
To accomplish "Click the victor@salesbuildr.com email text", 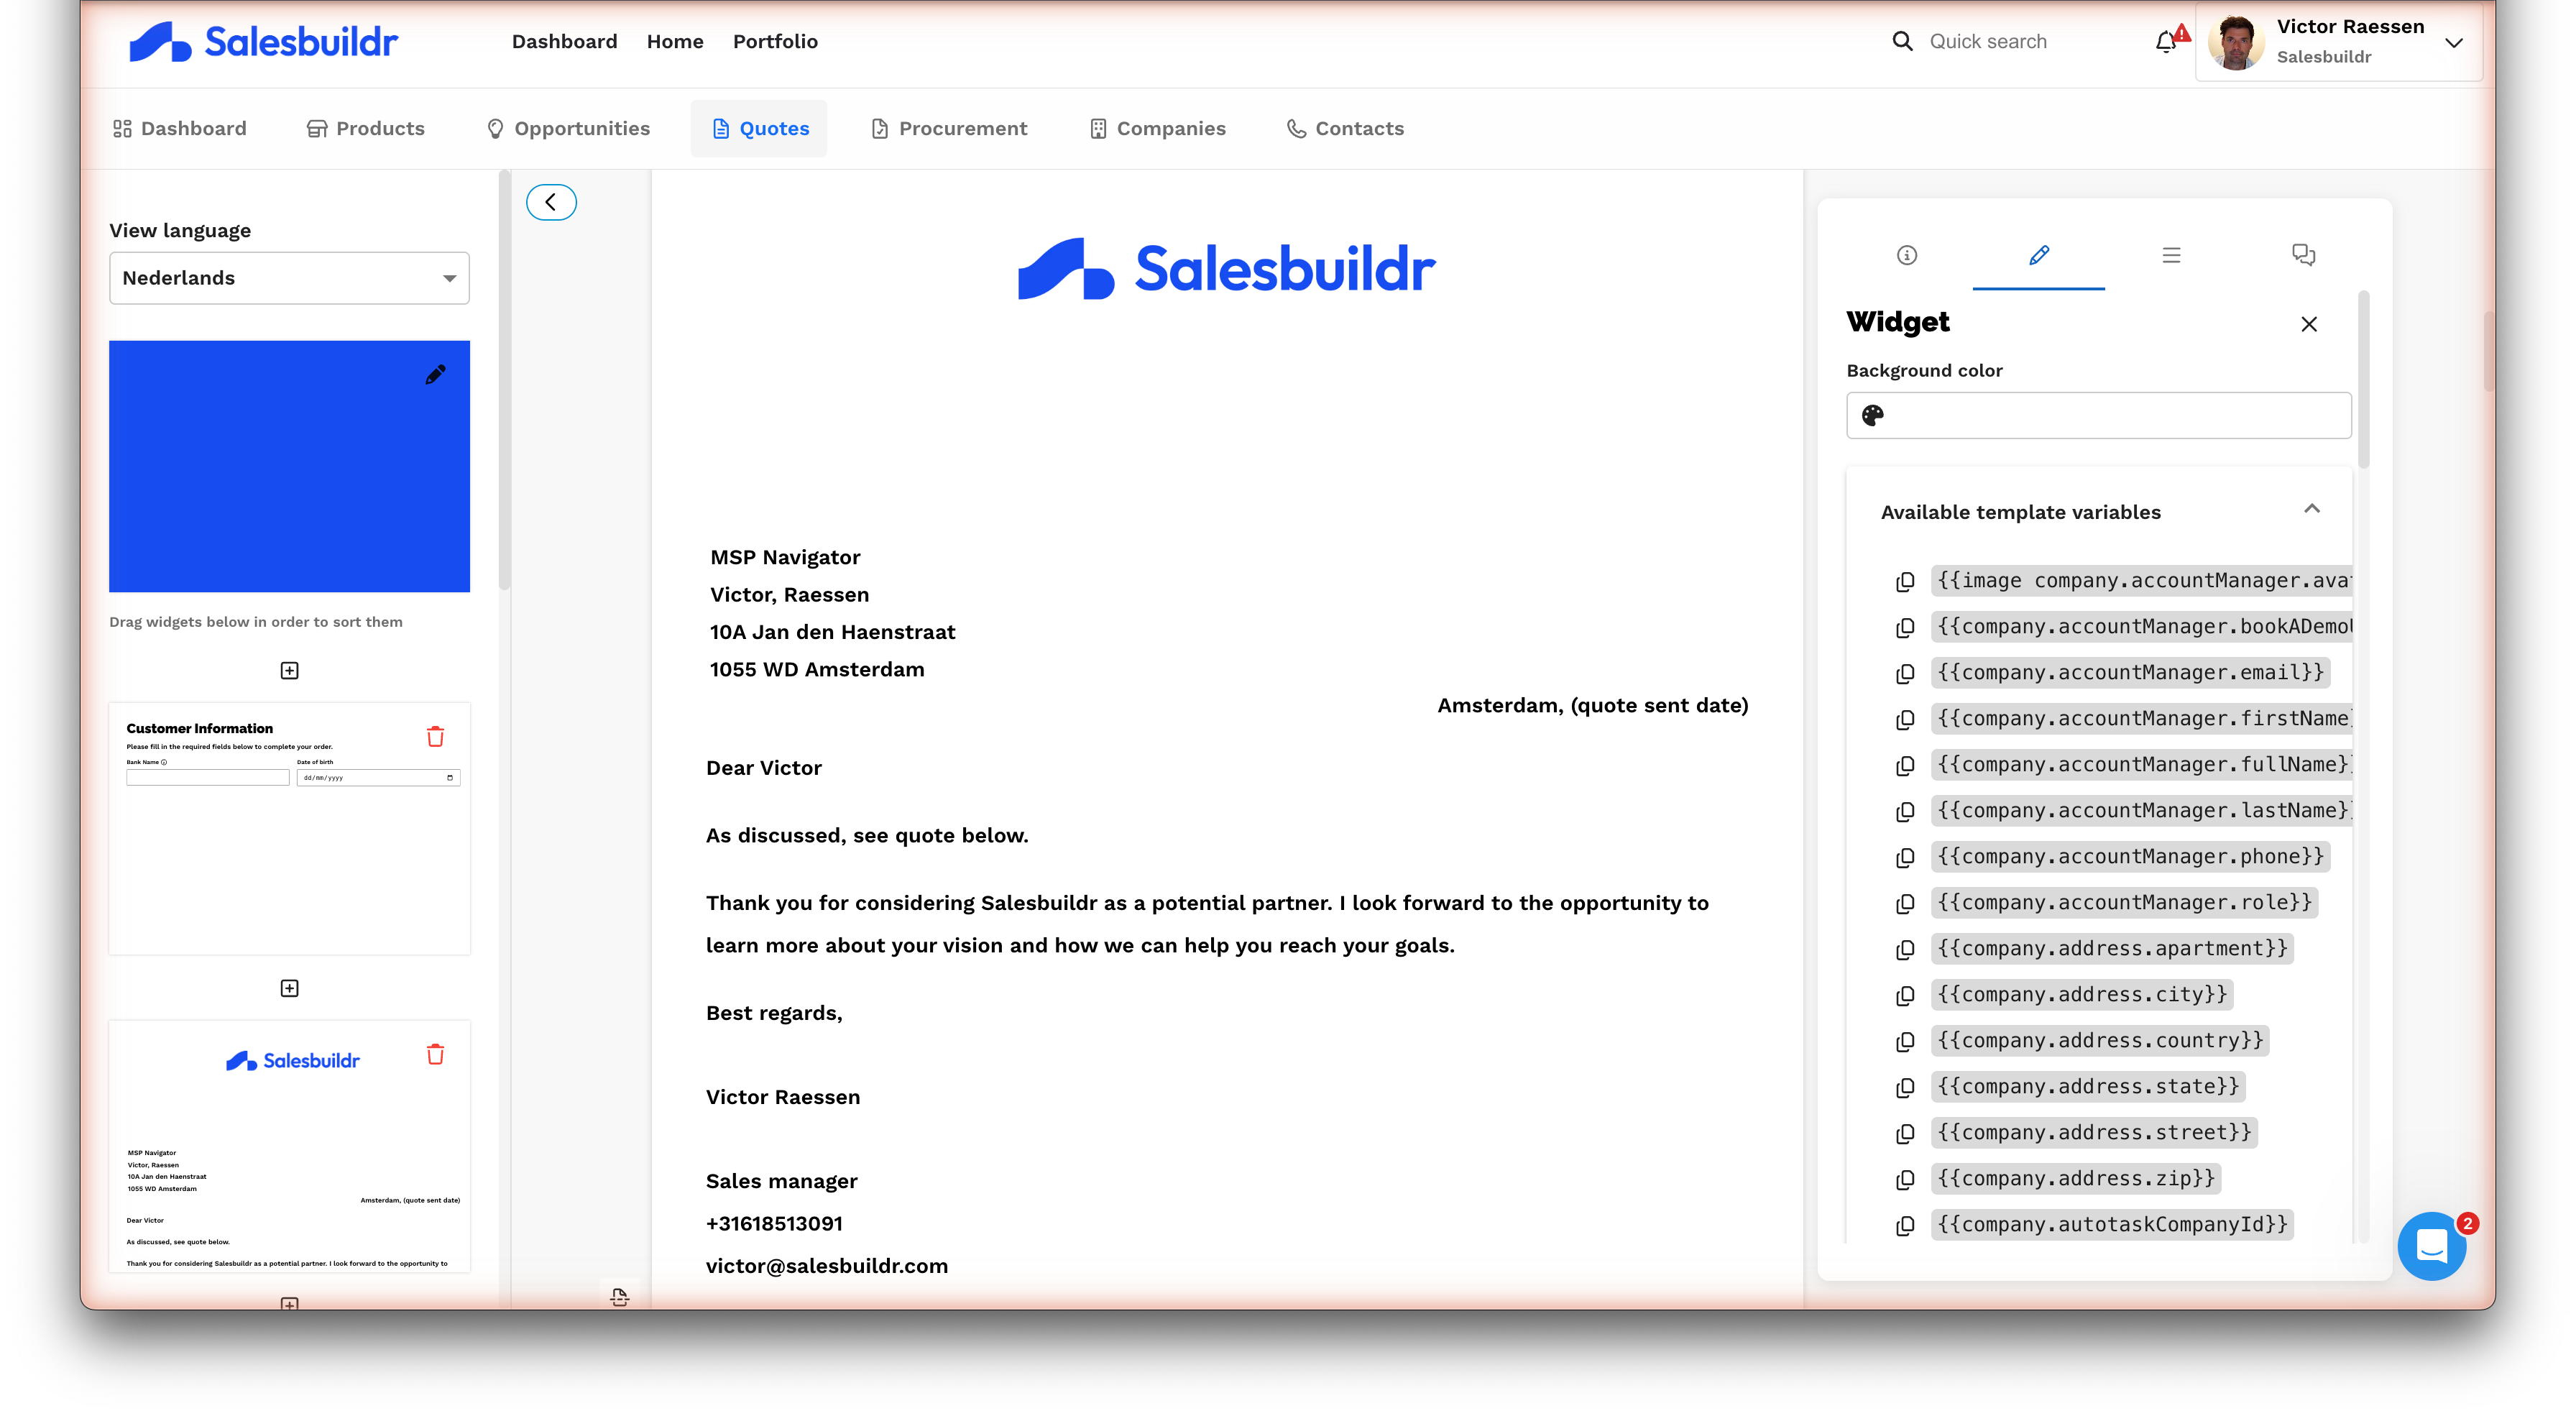I will coord(826,1266).
